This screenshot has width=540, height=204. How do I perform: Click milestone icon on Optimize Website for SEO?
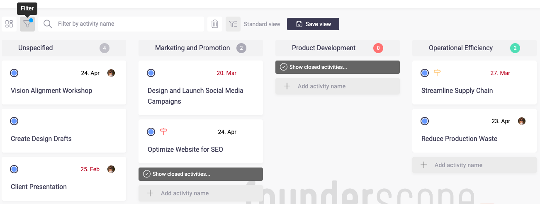(163, 132)
